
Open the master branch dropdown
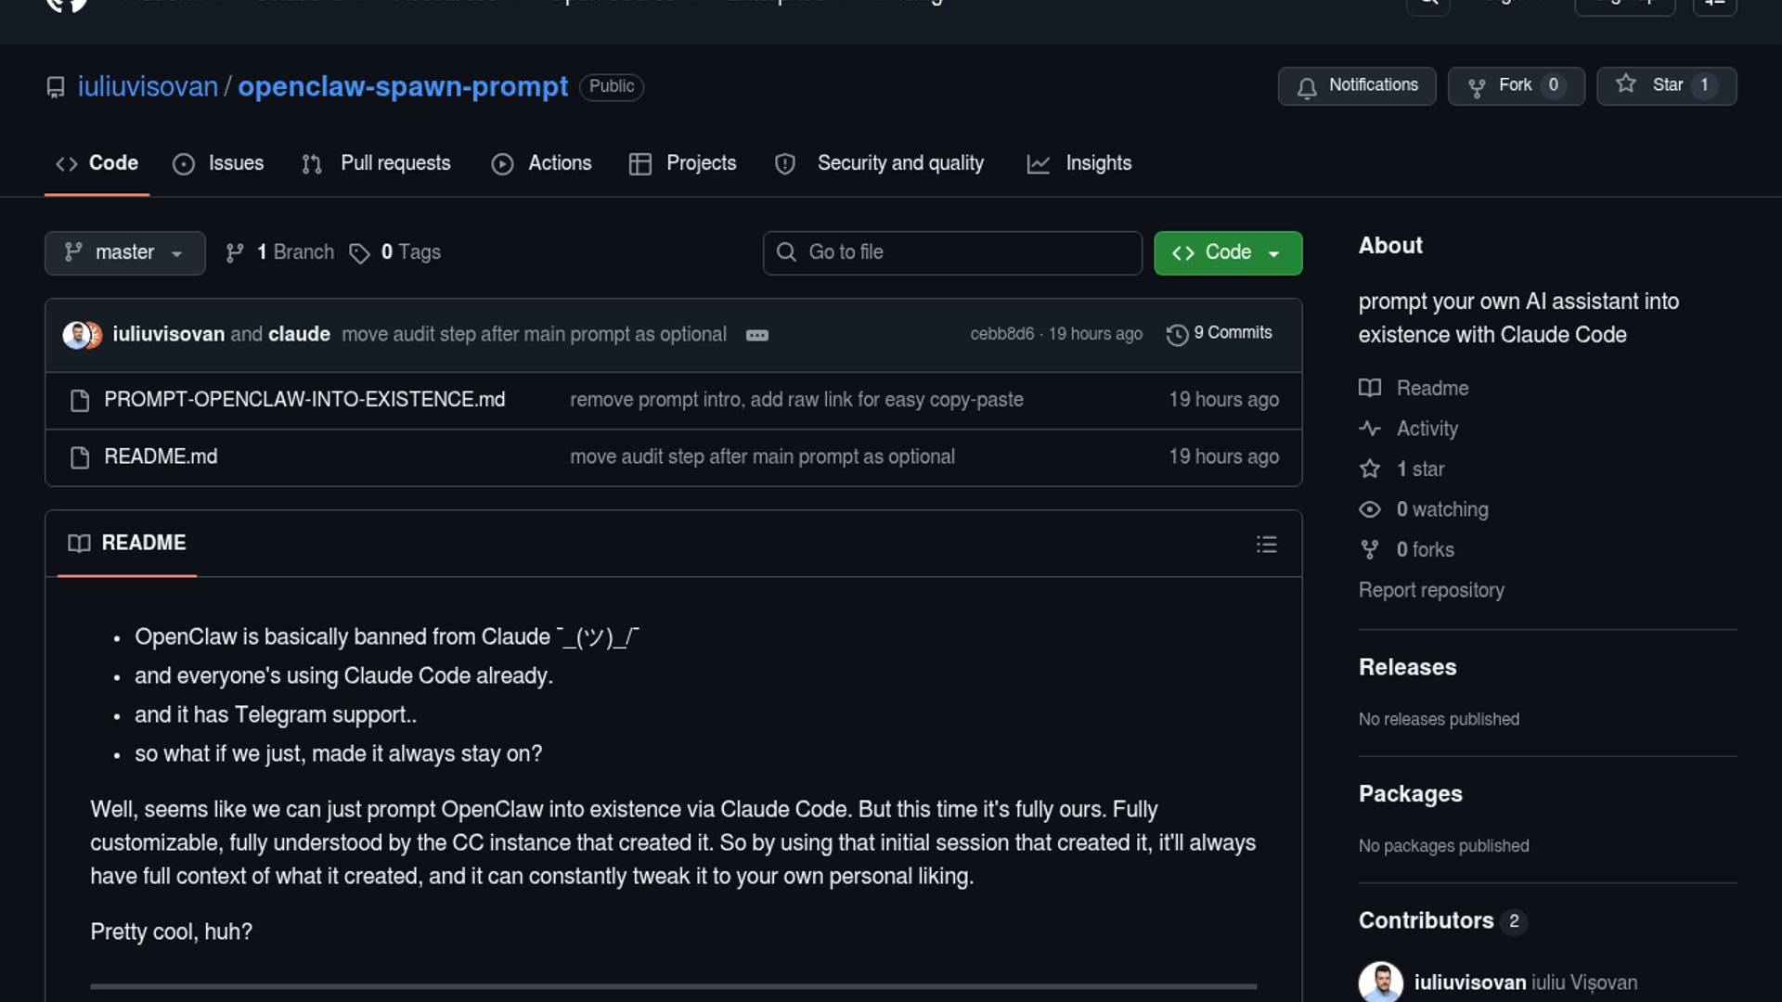pos(124,253)
